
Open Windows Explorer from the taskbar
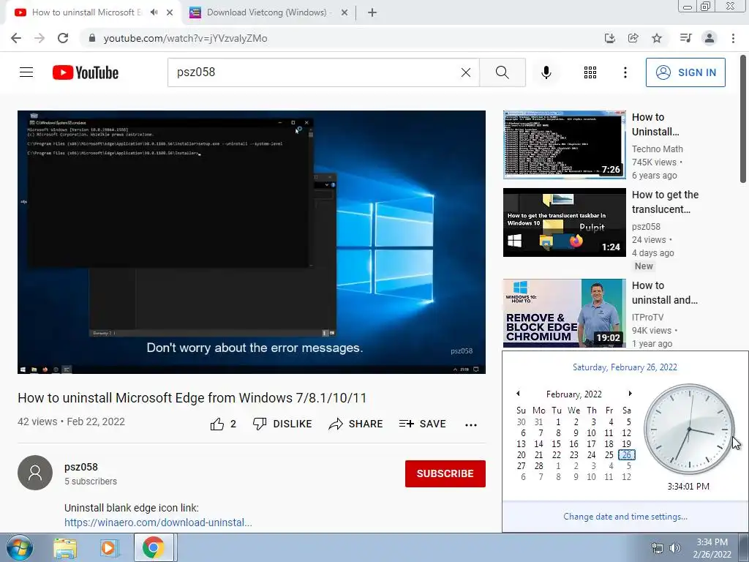point(65,548)
